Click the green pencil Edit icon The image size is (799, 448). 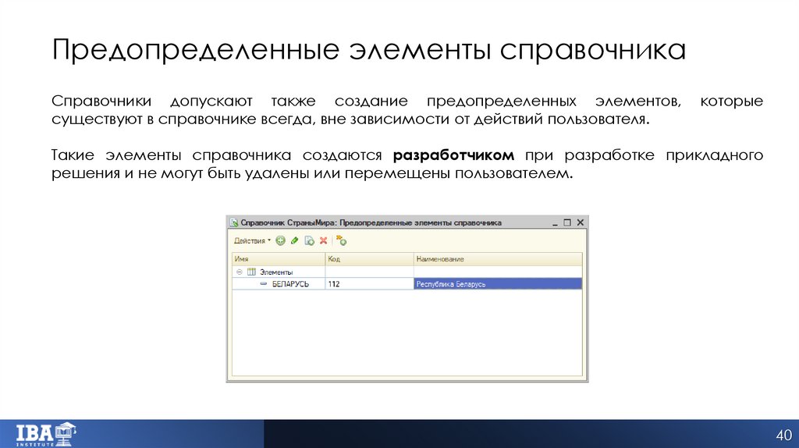pos(294,240)
